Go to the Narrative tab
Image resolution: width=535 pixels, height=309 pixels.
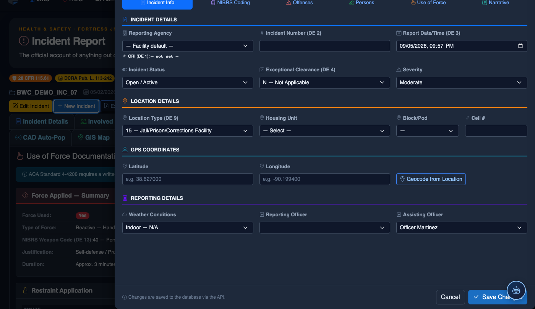click(496, 3)
